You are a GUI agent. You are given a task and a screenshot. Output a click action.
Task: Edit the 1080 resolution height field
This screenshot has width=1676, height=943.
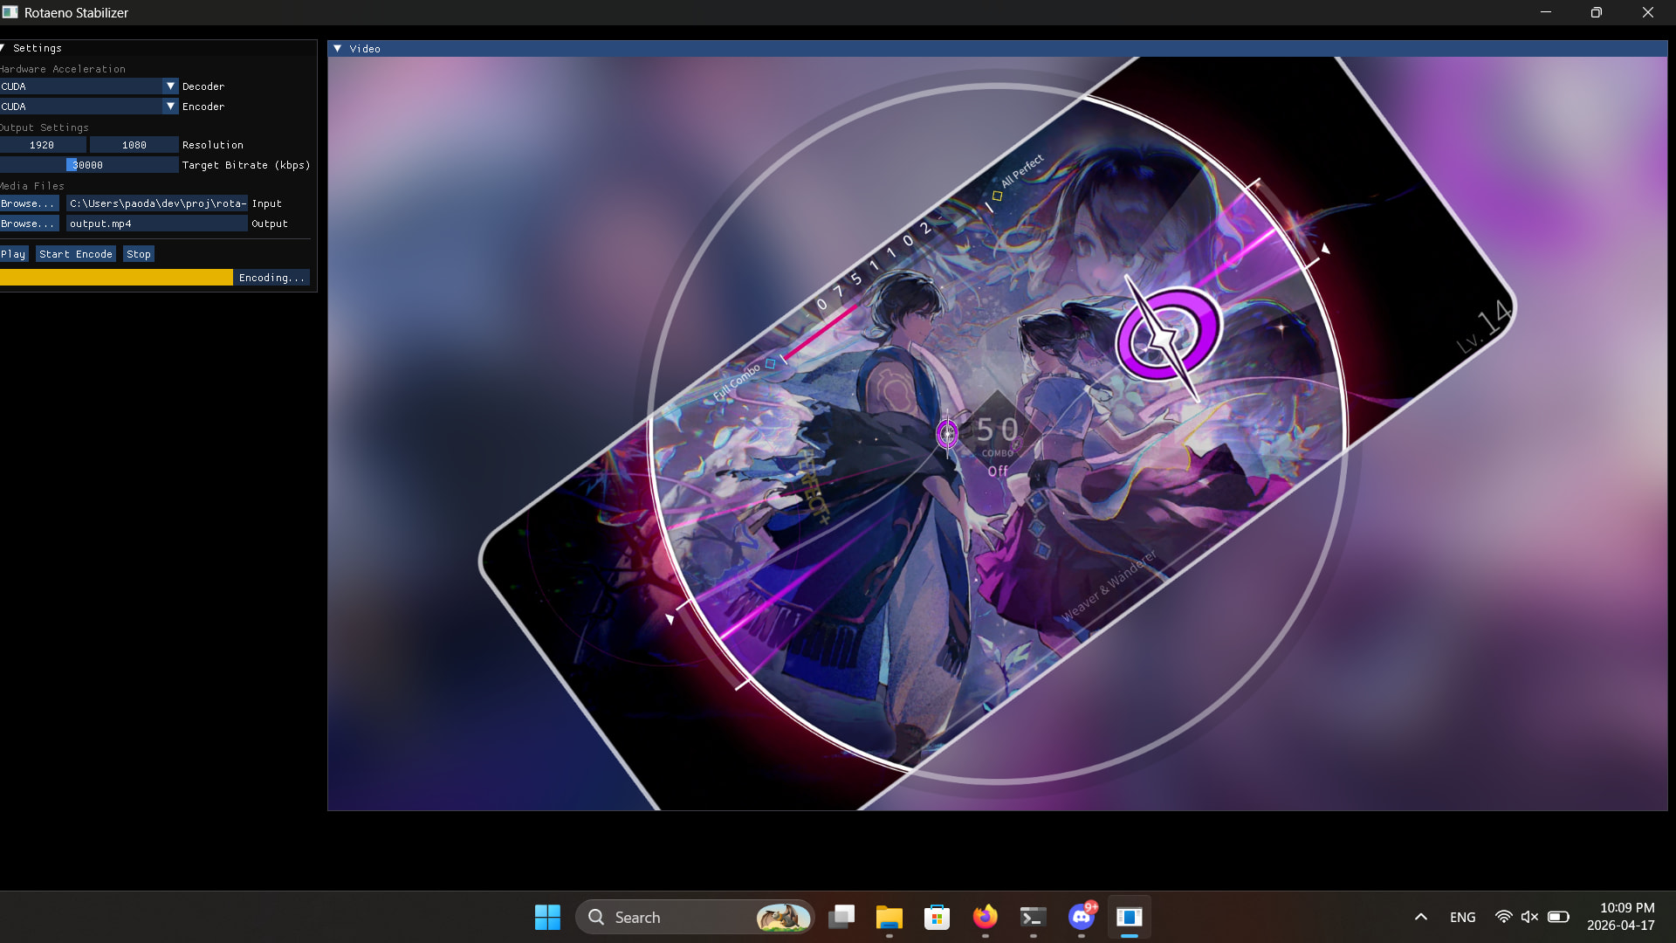pos(134,145)
